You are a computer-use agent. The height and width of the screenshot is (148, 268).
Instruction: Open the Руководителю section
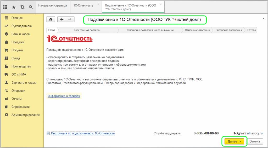(x=21, y=26)
